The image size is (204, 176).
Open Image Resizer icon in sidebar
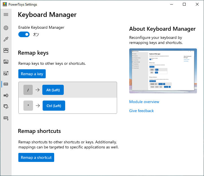(x=6, y=73)
